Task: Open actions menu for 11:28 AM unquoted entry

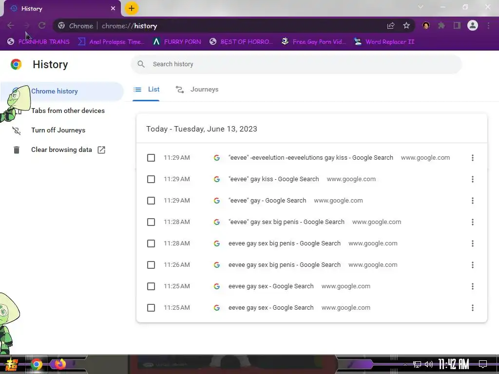Action: [473, 243]
